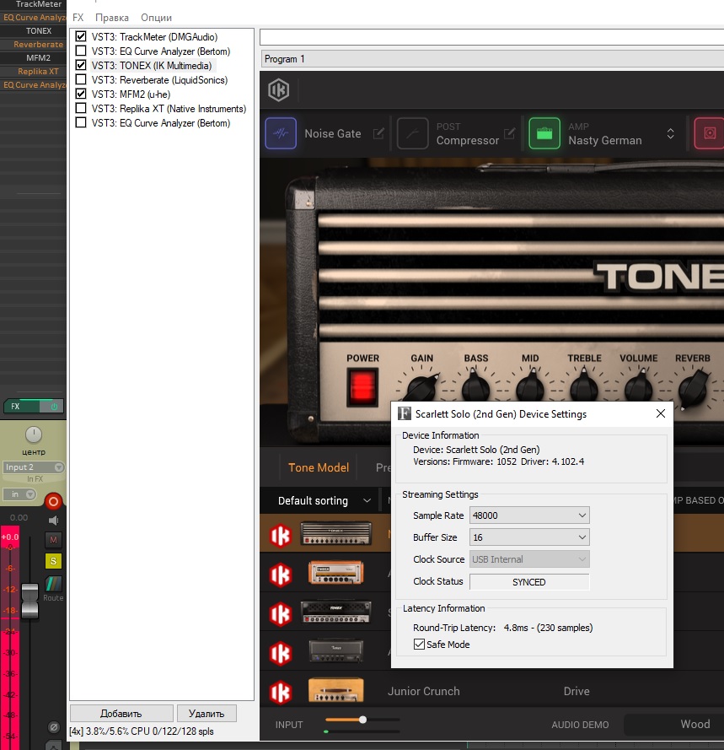Toggle the Noise Gate module icon
Screen dimensions: 724x750
pyautogui.click(x=281, y=133)
